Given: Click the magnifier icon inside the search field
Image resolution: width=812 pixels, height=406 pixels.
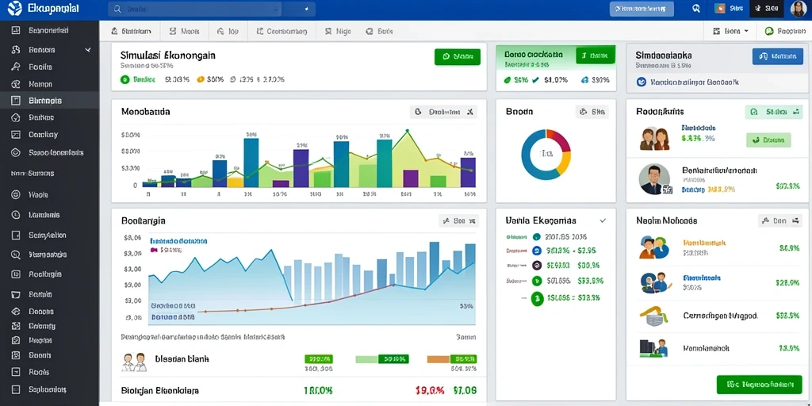Looking at the screenshot, I should [117, 10].
